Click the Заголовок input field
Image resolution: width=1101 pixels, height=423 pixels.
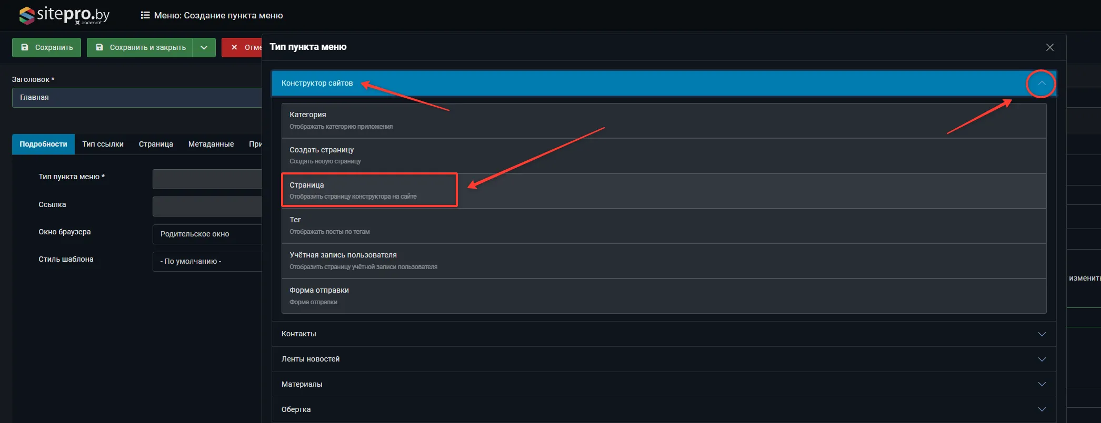tap(137, 98)
